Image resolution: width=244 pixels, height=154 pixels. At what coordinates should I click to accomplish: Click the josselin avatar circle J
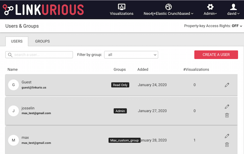coord(14,111)
